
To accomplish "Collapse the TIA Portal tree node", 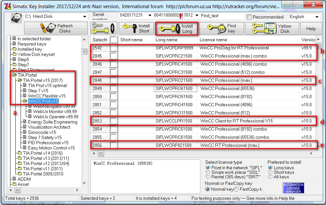I will tap(15, 75).
